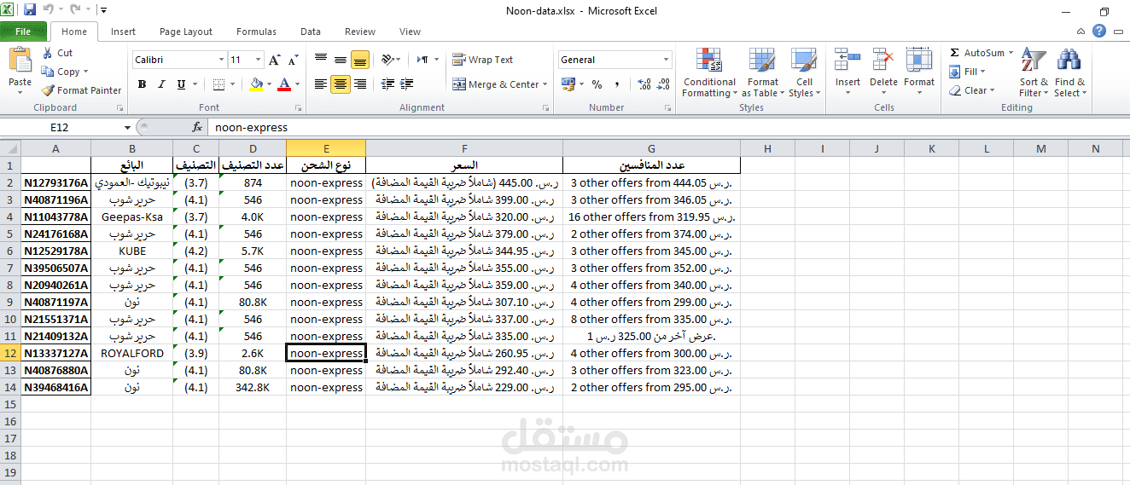Click the Format cells icon
The width and height of the screenshot is (1130, 485).
[x=919, y=59]
